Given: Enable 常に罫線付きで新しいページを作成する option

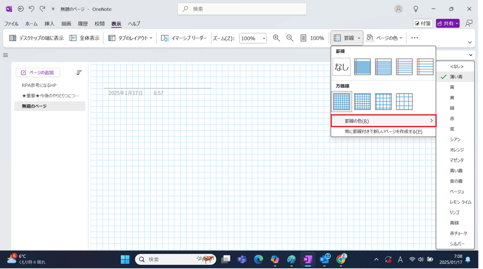Looking at the screenshot, I should [383, 132].
